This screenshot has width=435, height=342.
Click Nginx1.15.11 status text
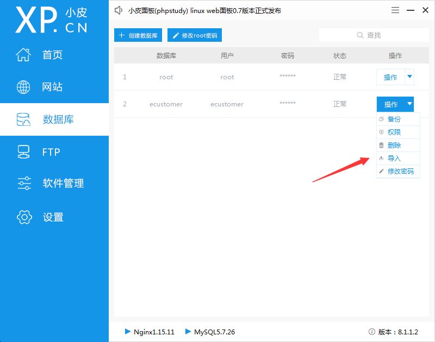[x=154, y=332]
